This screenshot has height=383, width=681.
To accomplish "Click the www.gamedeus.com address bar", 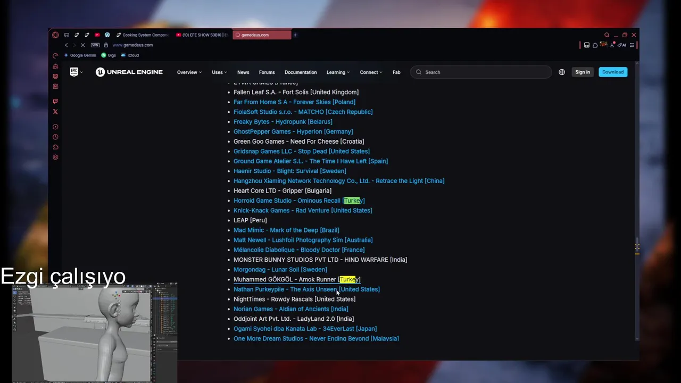I will (132, 45).
